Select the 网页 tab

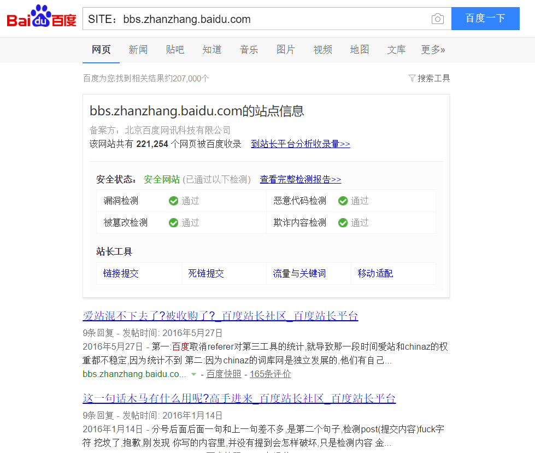click(101, 49)
